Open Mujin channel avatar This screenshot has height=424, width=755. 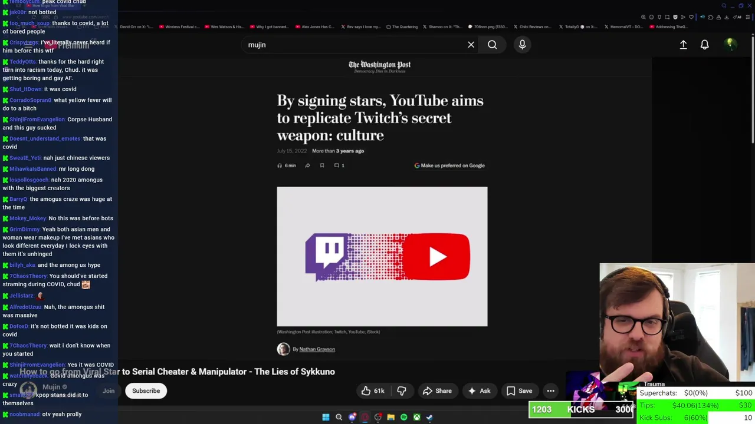[28, 390]
